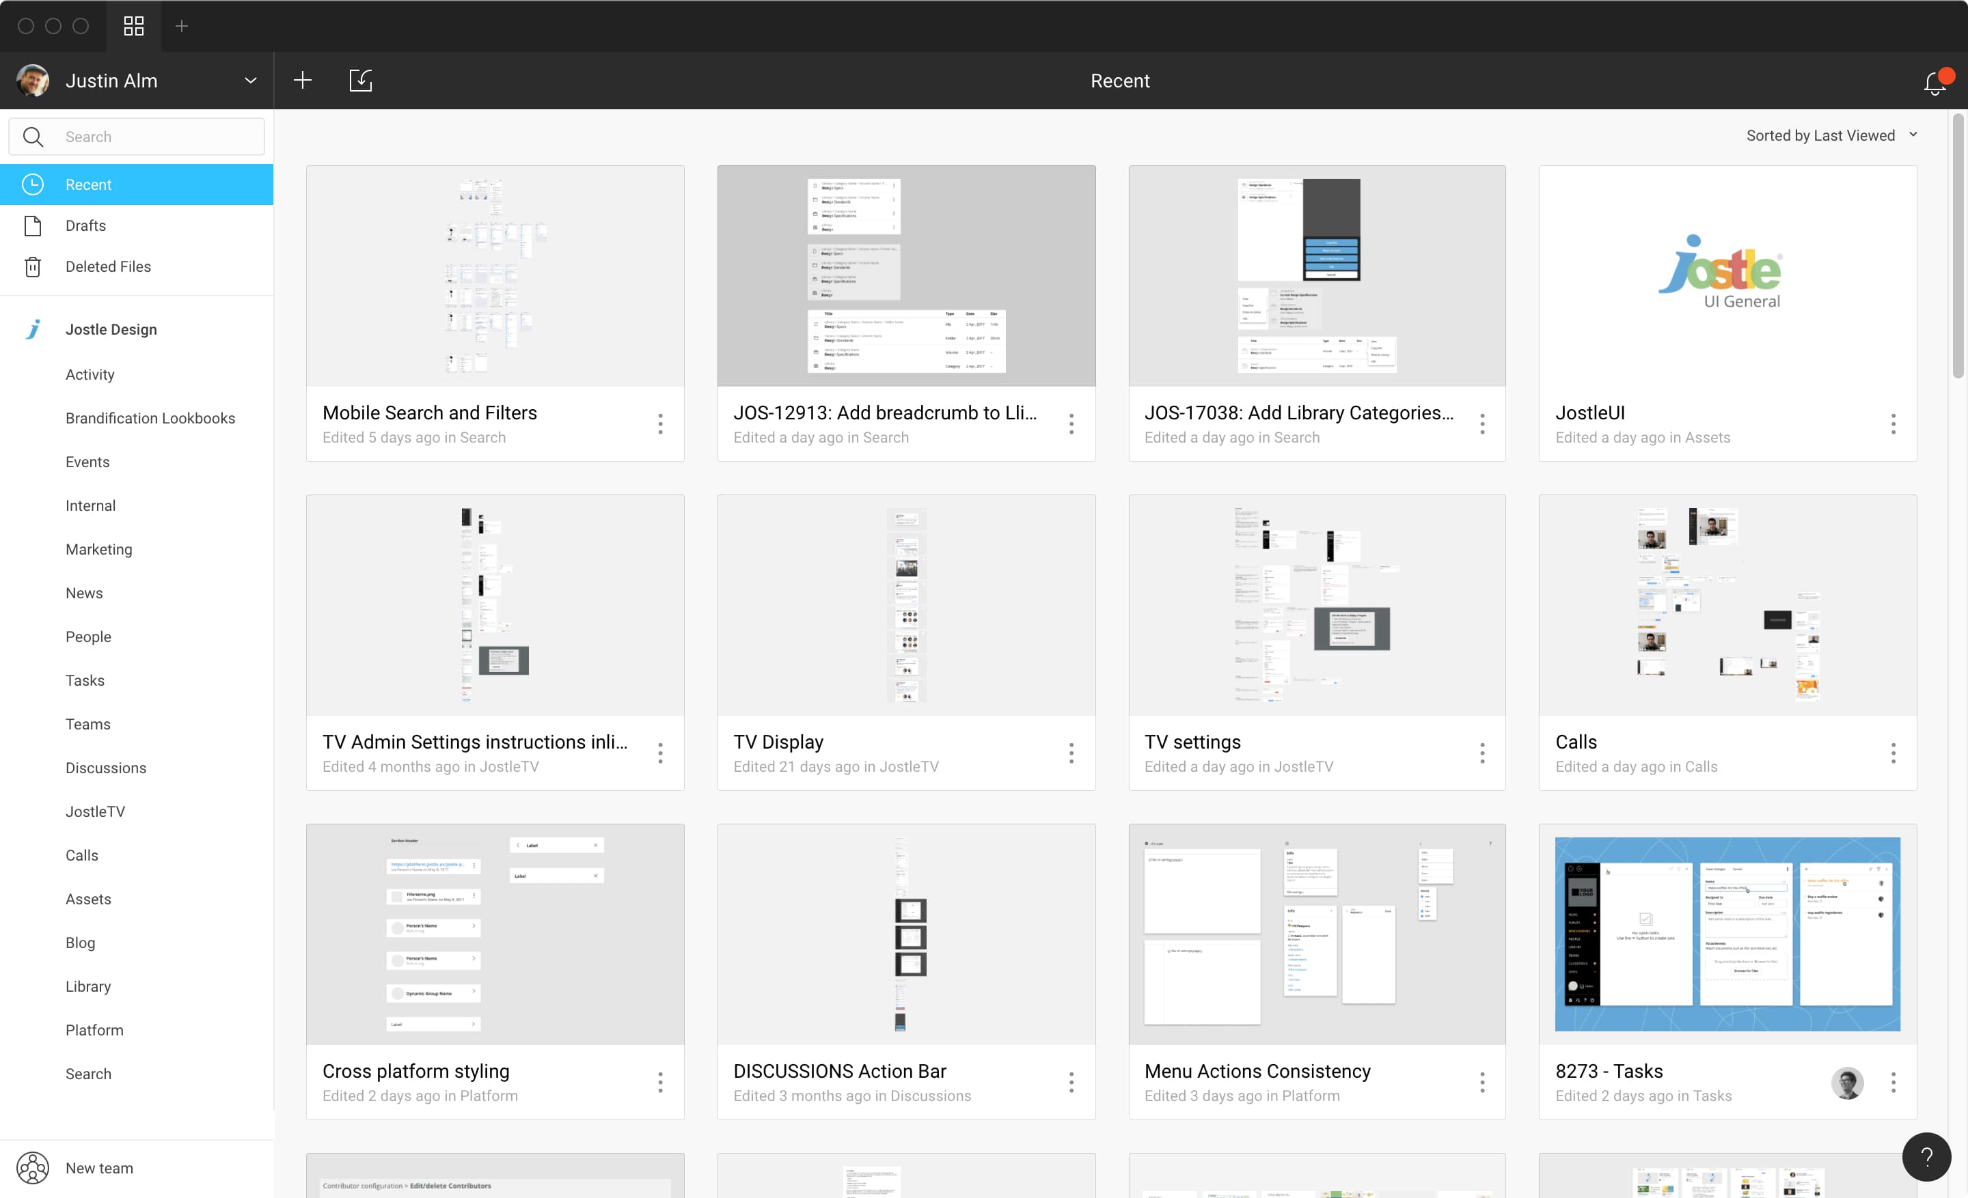
Task: Open the Sorted by Last Viewed dropdown
Action: click(1831, 136)
